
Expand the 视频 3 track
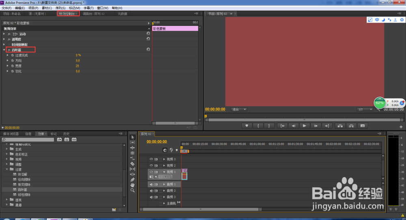tap(164, 159)
